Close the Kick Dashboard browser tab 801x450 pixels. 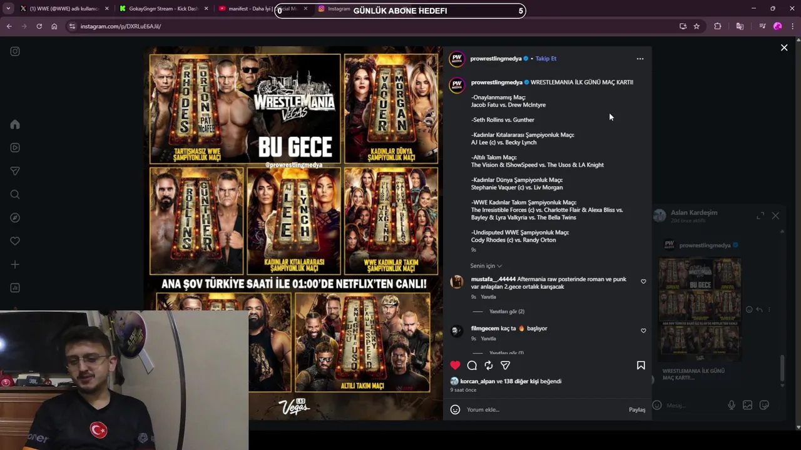pyautogui.click(x=206, y=9)
